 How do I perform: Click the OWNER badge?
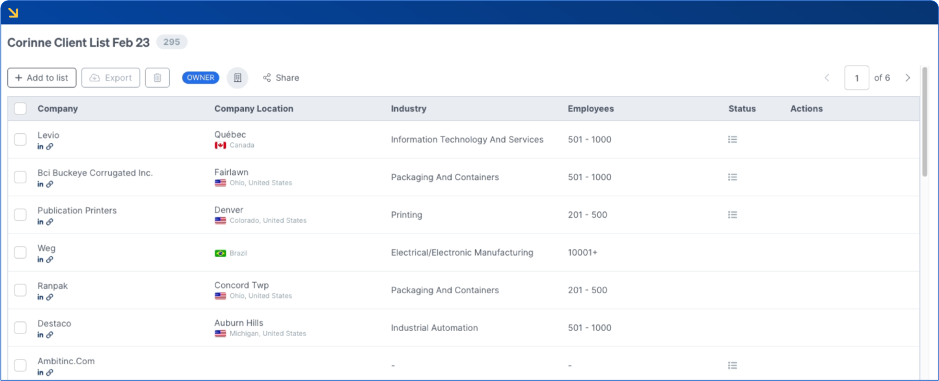click(x=200, y=78)
